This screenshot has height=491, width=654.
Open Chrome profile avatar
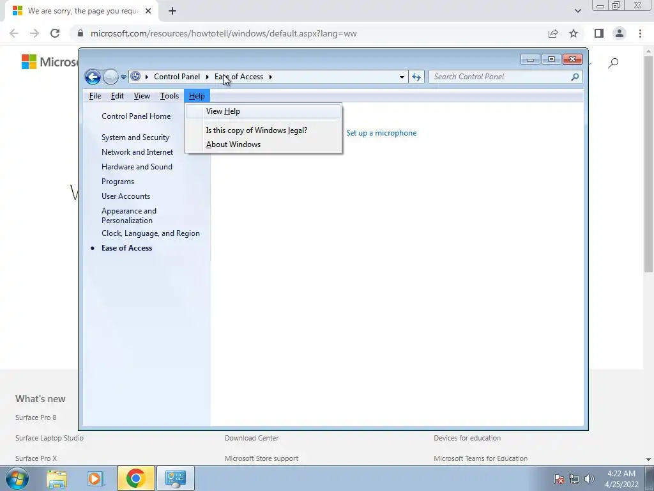click(x=620, y=33)
